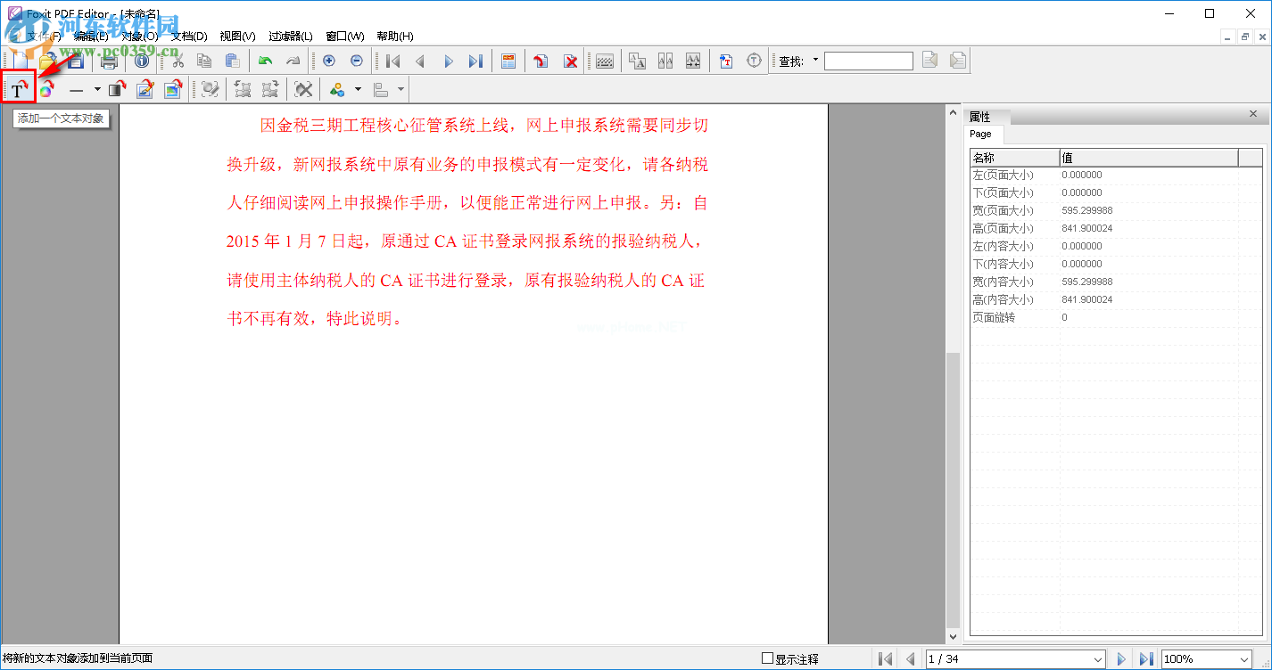Click status bar last page button
This screenshot has height=670, width=1272.
coord(1146,659)
